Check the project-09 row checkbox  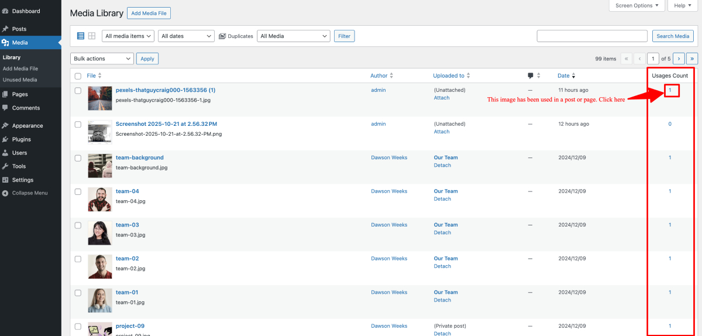coord(78,326)
